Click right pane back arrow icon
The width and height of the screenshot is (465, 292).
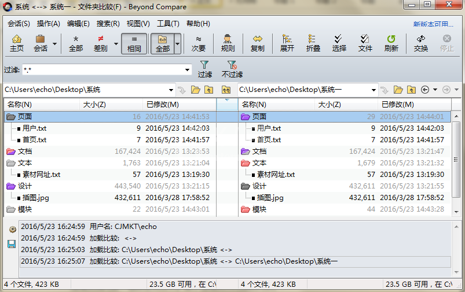[425, 90]
